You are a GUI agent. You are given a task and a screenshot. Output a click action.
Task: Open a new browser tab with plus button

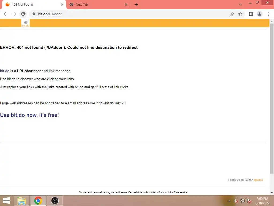(136, 5)
